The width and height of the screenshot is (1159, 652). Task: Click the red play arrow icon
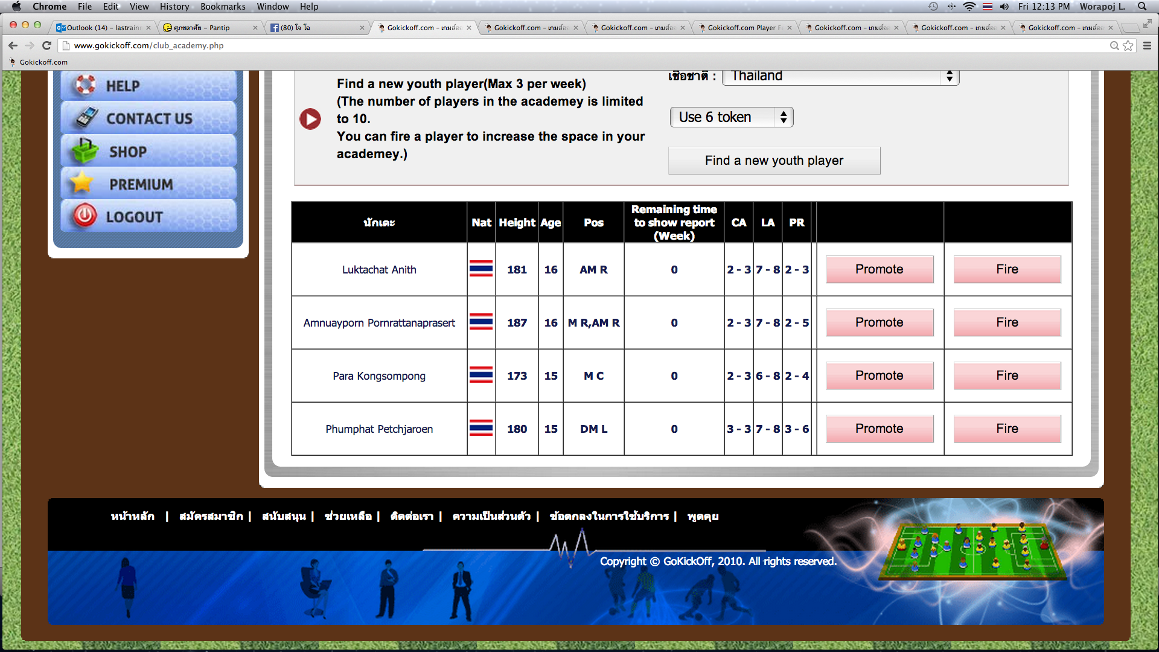310,119
